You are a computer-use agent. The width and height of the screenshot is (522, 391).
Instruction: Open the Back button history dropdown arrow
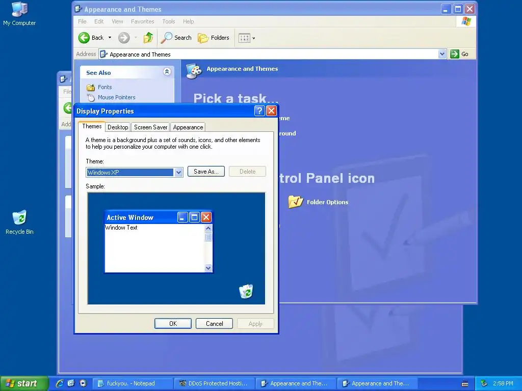pos(110,38)
